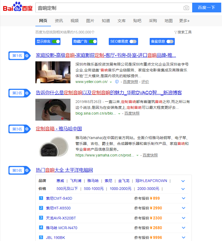Switch to the 视频 tab
Viewport: 222px width, 241px height.
[74, 21]
